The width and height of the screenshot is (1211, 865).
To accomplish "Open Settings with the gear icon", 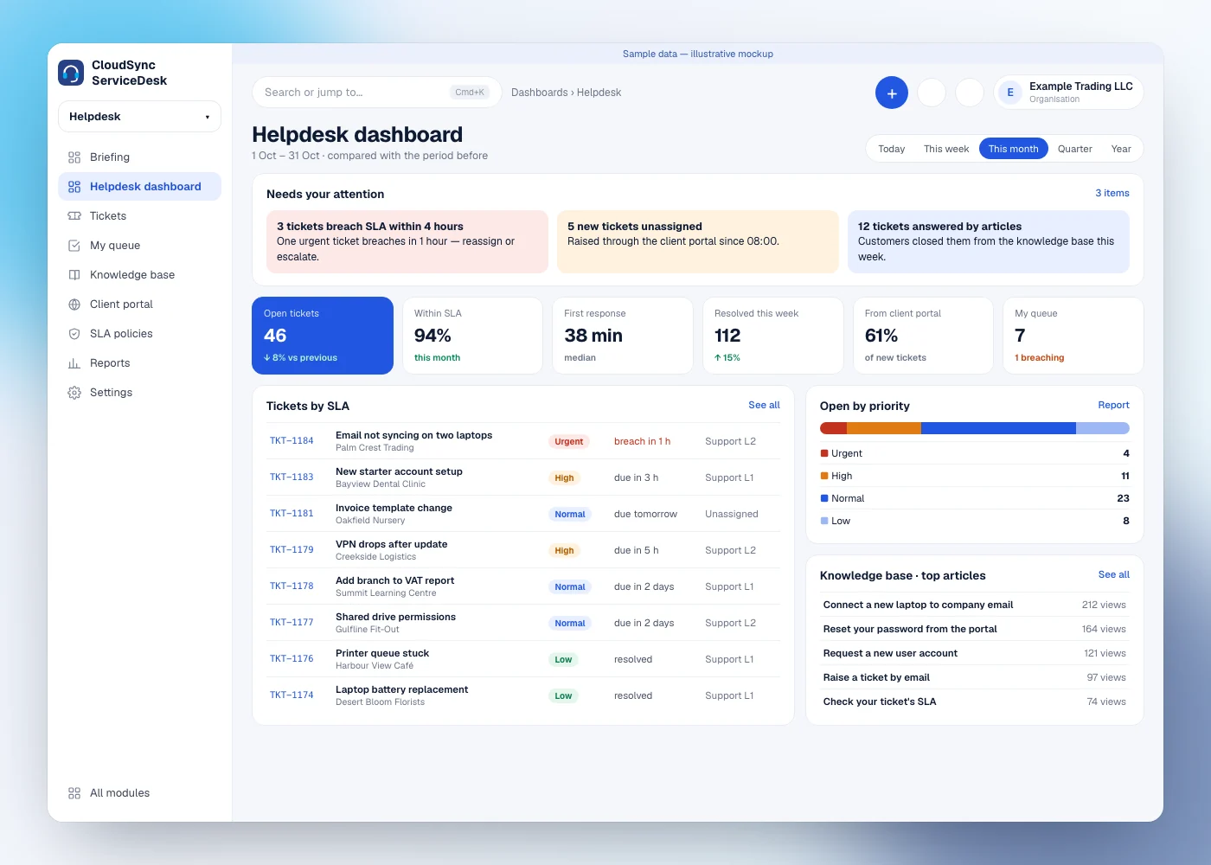I will coord(74,393).
